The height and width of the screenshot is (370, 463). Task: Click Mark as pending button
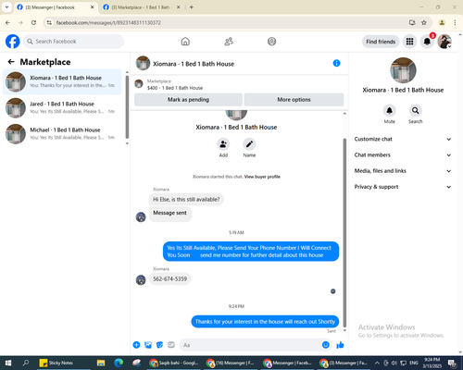click(188, 100)
